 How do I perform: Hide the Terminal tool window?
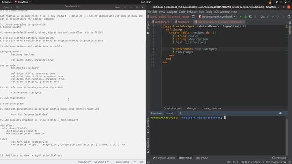pos(285,113)
